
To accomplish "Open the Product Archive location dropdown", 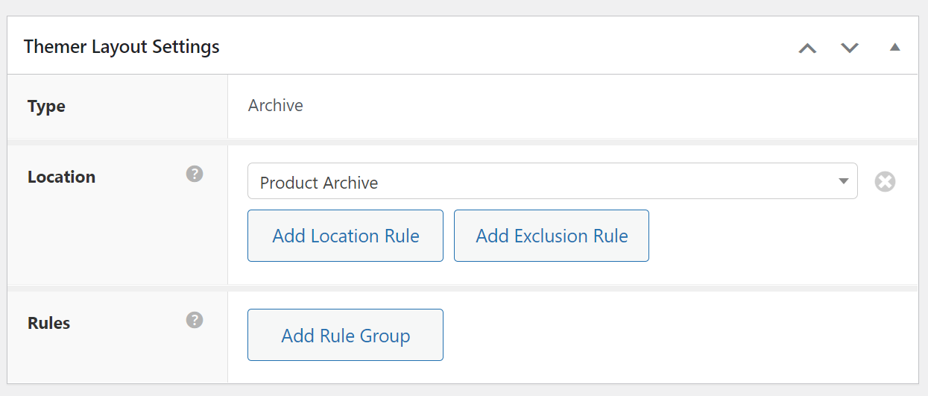I will click(552, 181).
